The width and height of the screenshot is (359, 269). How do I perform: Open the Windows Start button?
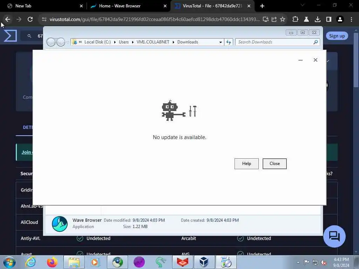9,262
